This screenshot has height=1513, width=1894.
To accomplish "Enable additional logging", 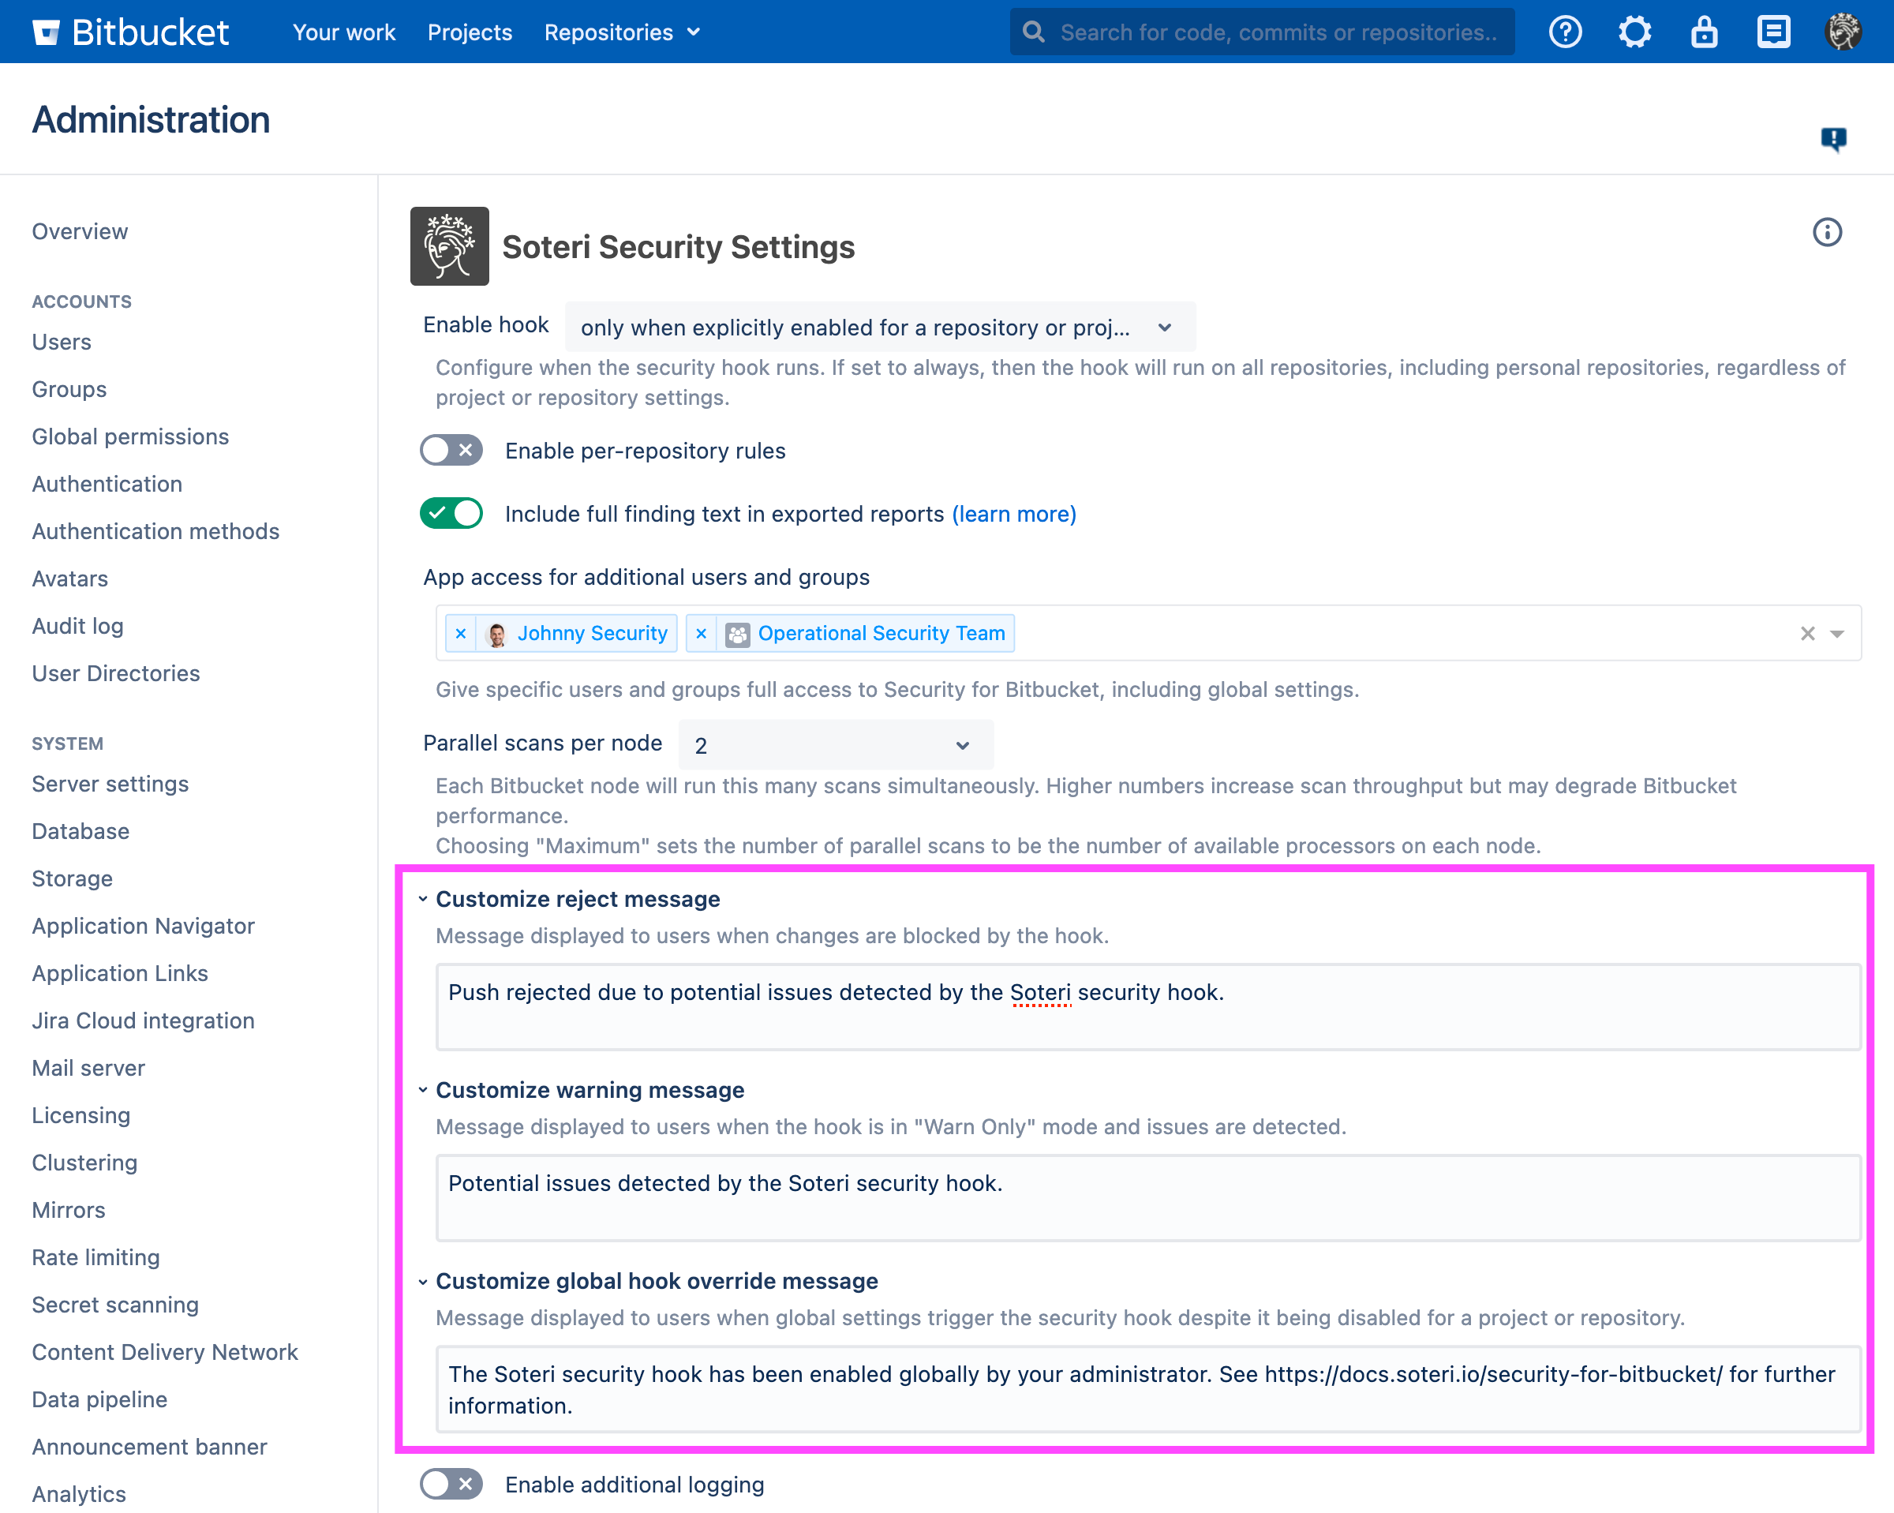I will click(x=451, y=1484).
